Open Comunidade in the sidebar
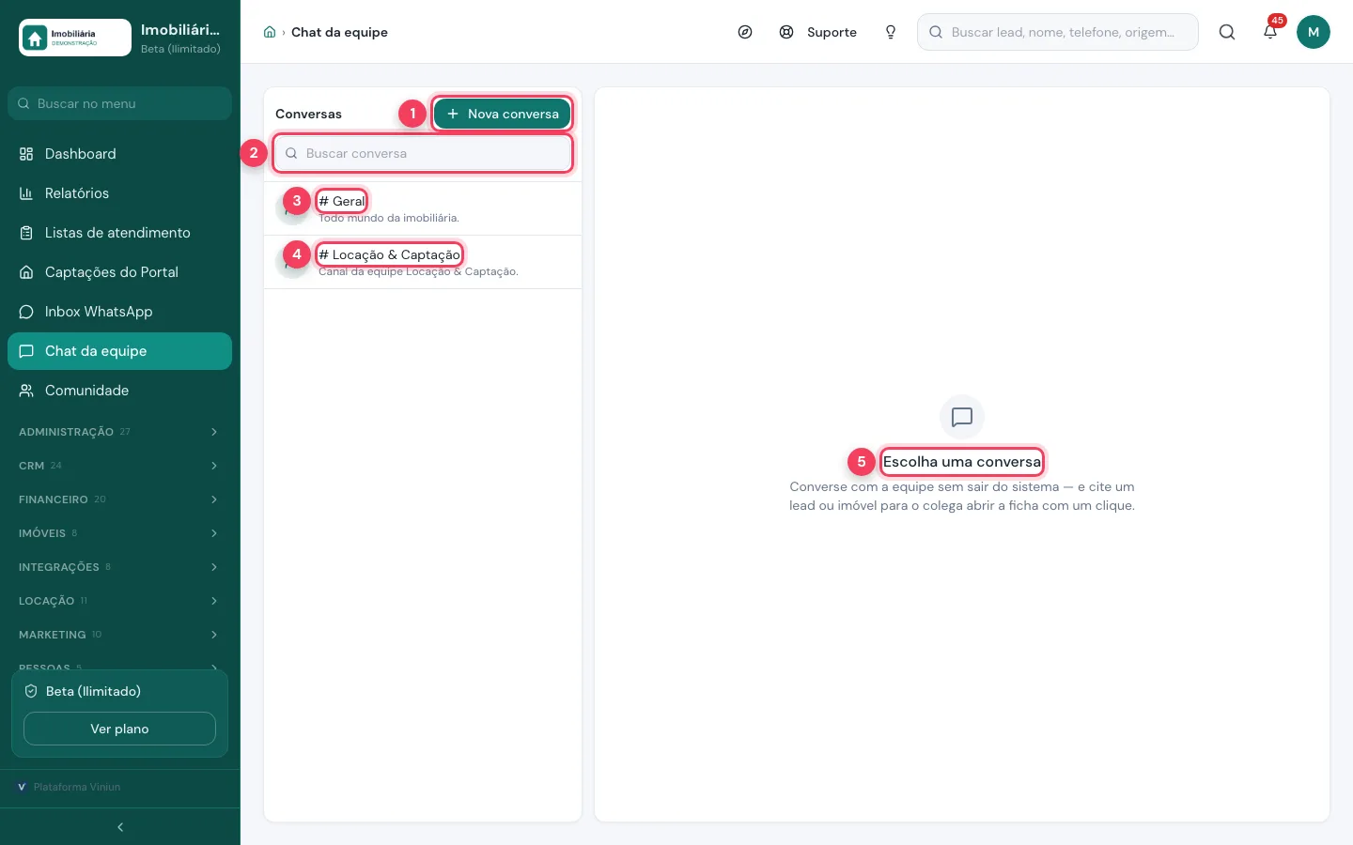The width and height of the screenshot is (1353, 845). pos(119,391)
